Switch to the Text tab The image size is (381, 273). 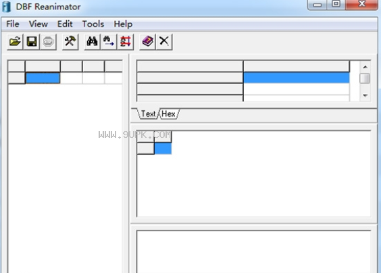pos(148,114)
